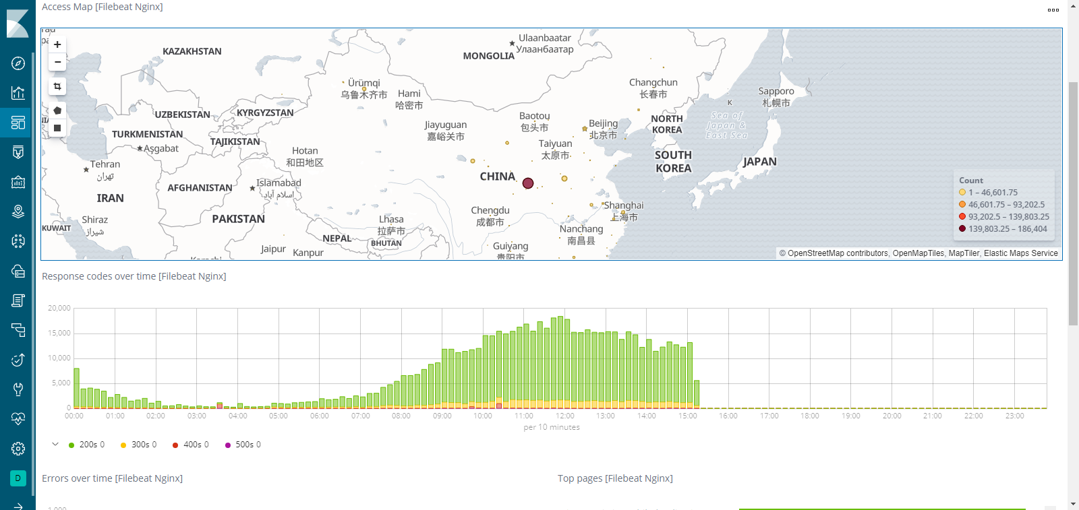The height and width of the screenshot is (510, 1079).
Task: Select the draw rectangle filter tool
Action: tap(57, 128)
